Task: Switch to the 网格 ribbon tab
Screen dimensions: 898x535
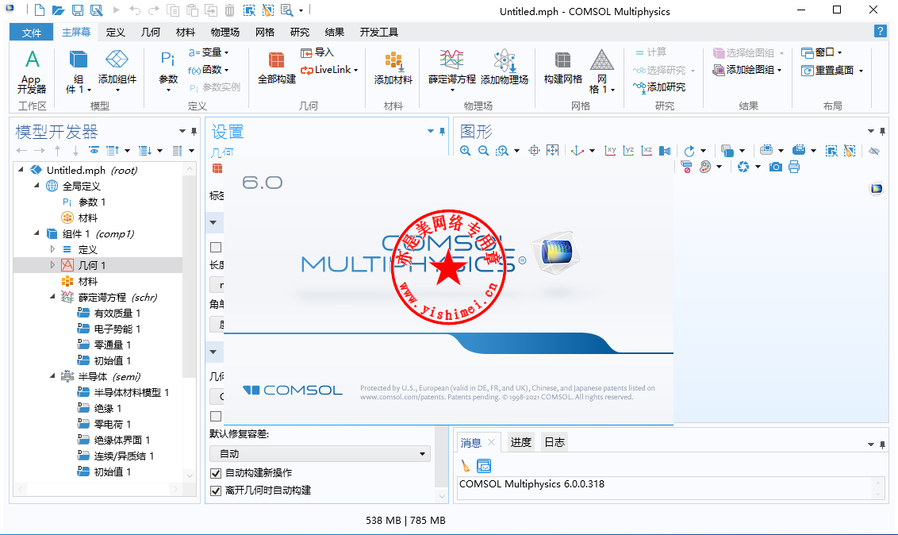Action: pyautogui.click(x=265, y=32)
